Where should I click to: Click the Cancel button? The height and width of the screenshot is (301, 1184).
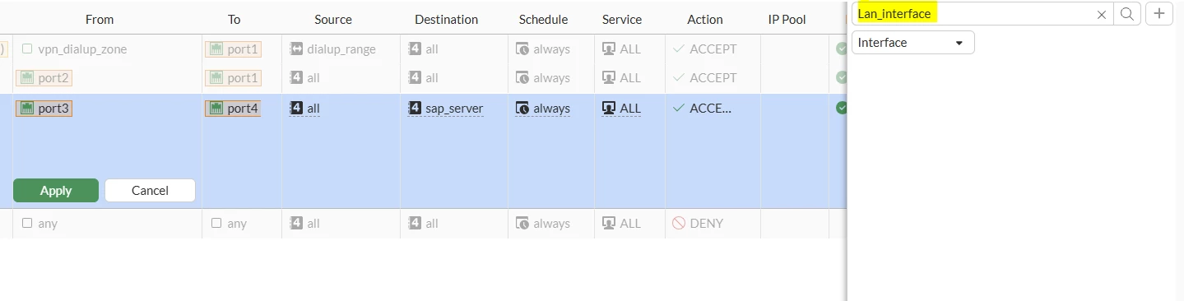tap(150, 190)
